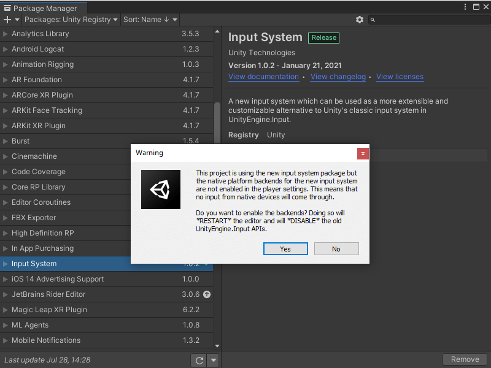Screen dimensions: 491x368
Task: Open the View documentation link
Action: click(x=263, y=77)
